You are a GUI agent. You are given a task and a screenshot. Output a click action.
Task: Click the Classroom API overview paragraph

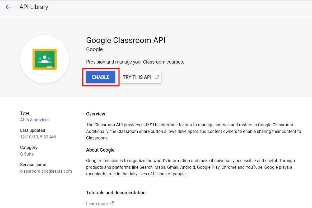(x=193, y=131)
